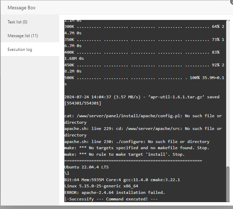This screenshot has width=233, height=209.
Task: Switch to Message list (11) tab
Action: tap(30, 36)
